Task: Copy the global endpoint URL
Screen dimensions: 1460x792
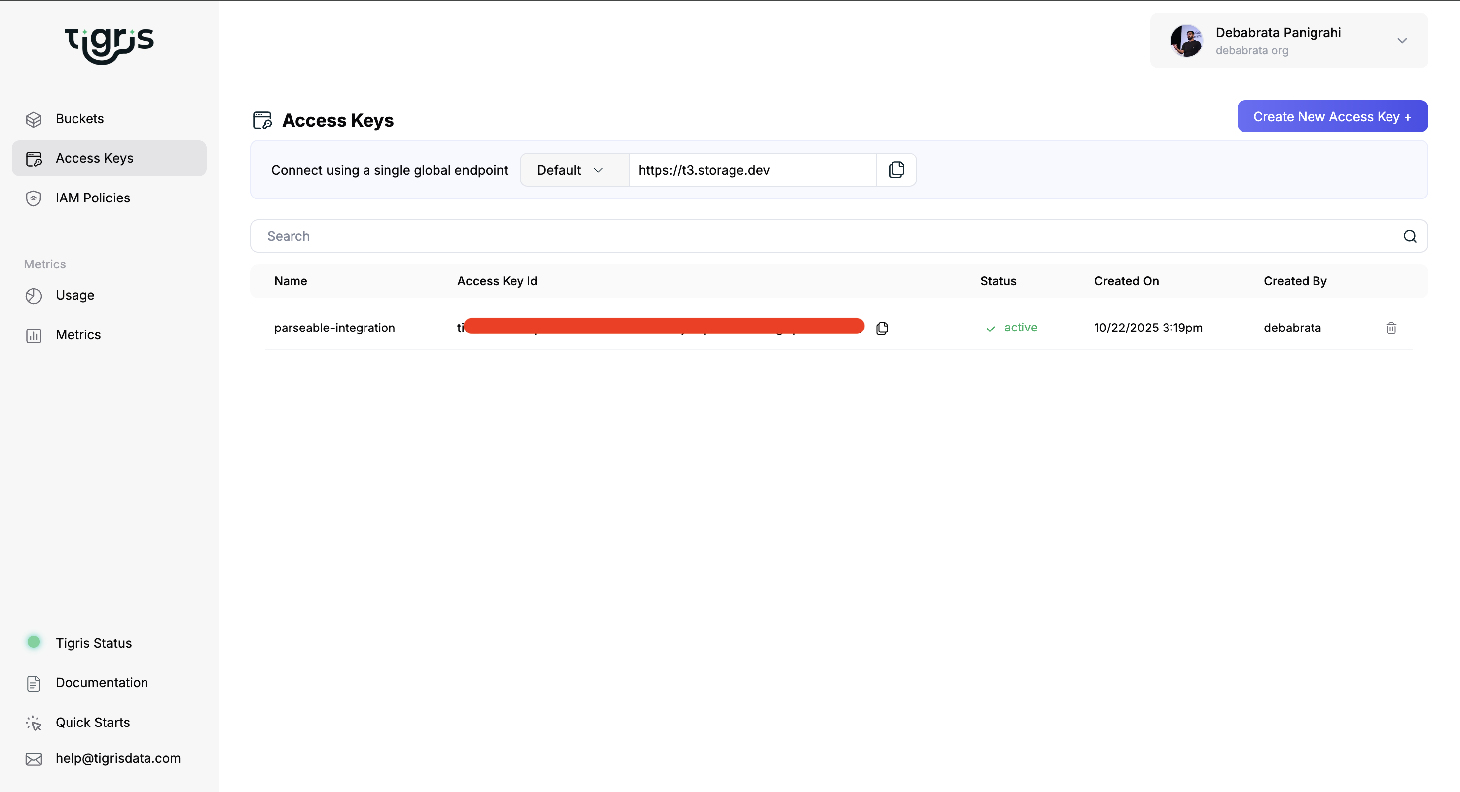Action: coord(896,169)
